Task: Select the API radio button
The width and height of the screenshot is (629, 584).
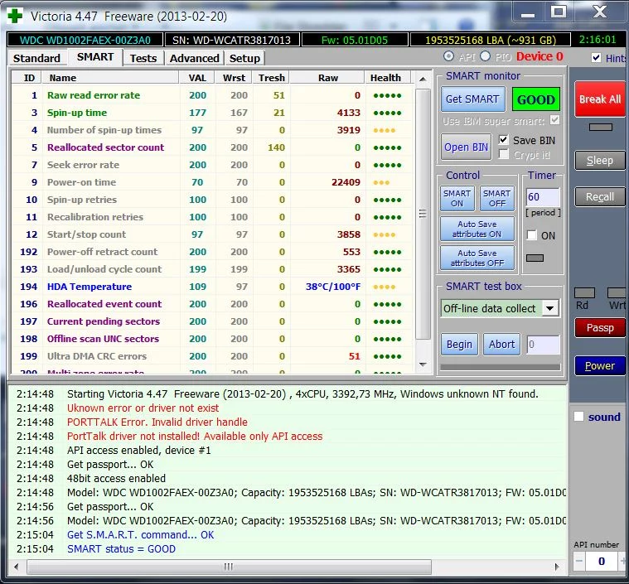Action: 449,56
